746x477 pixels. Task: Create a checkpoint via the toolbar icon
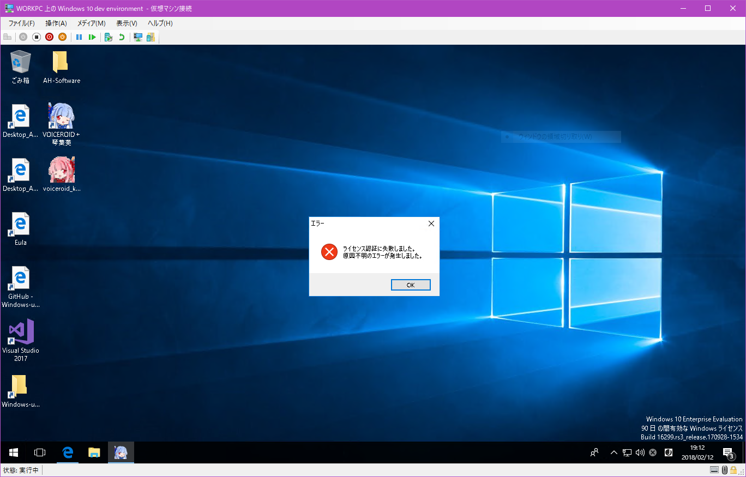(x=109, y=37)
